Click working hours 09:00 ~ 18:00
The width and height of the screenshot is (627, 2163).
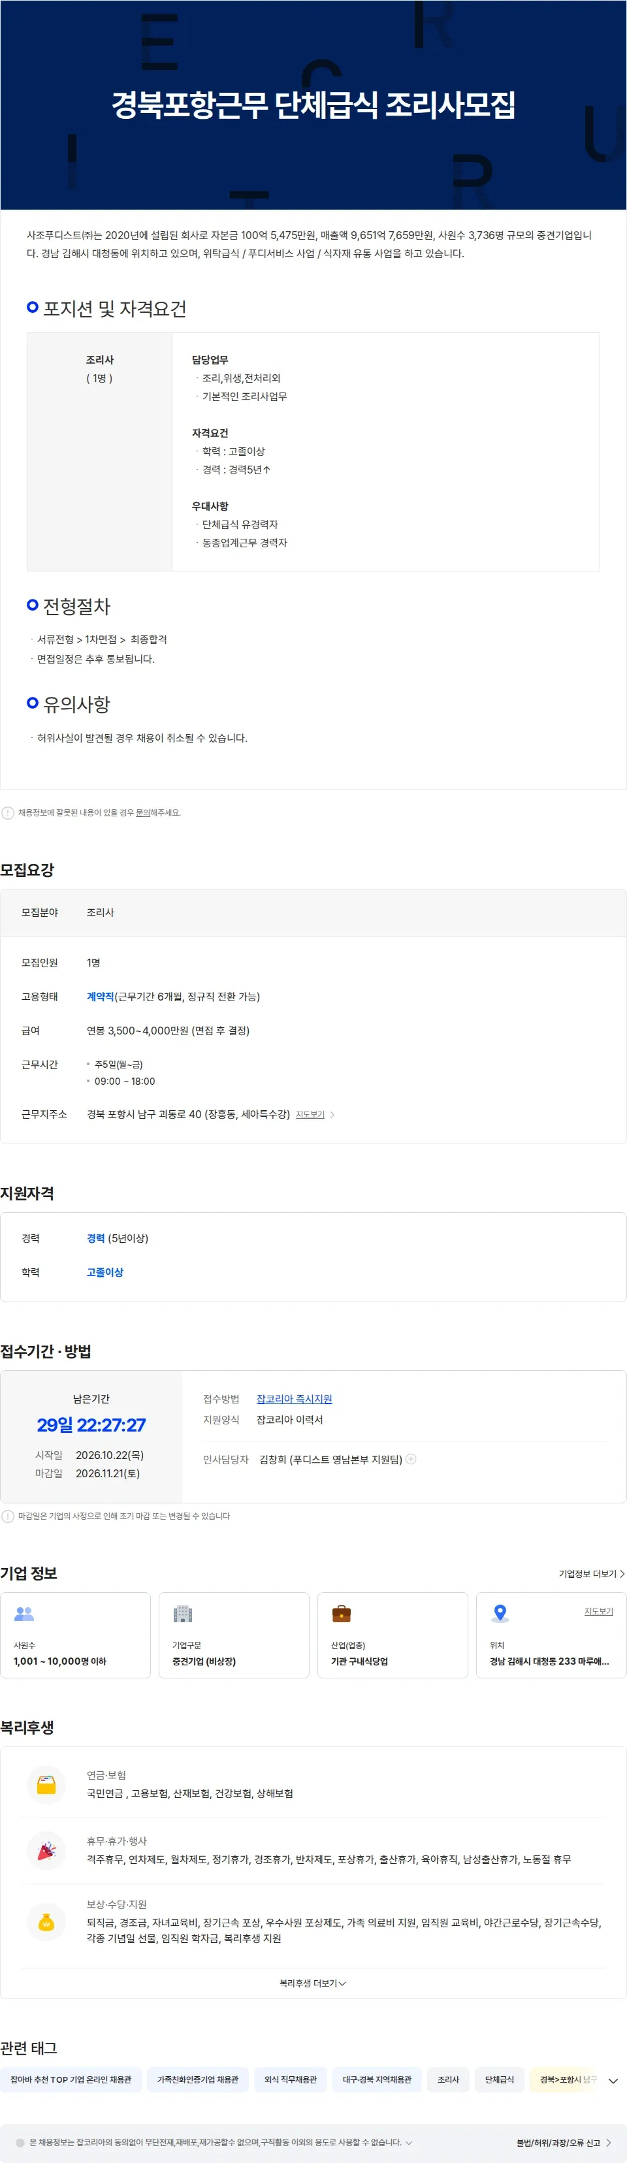(124, 1081)
